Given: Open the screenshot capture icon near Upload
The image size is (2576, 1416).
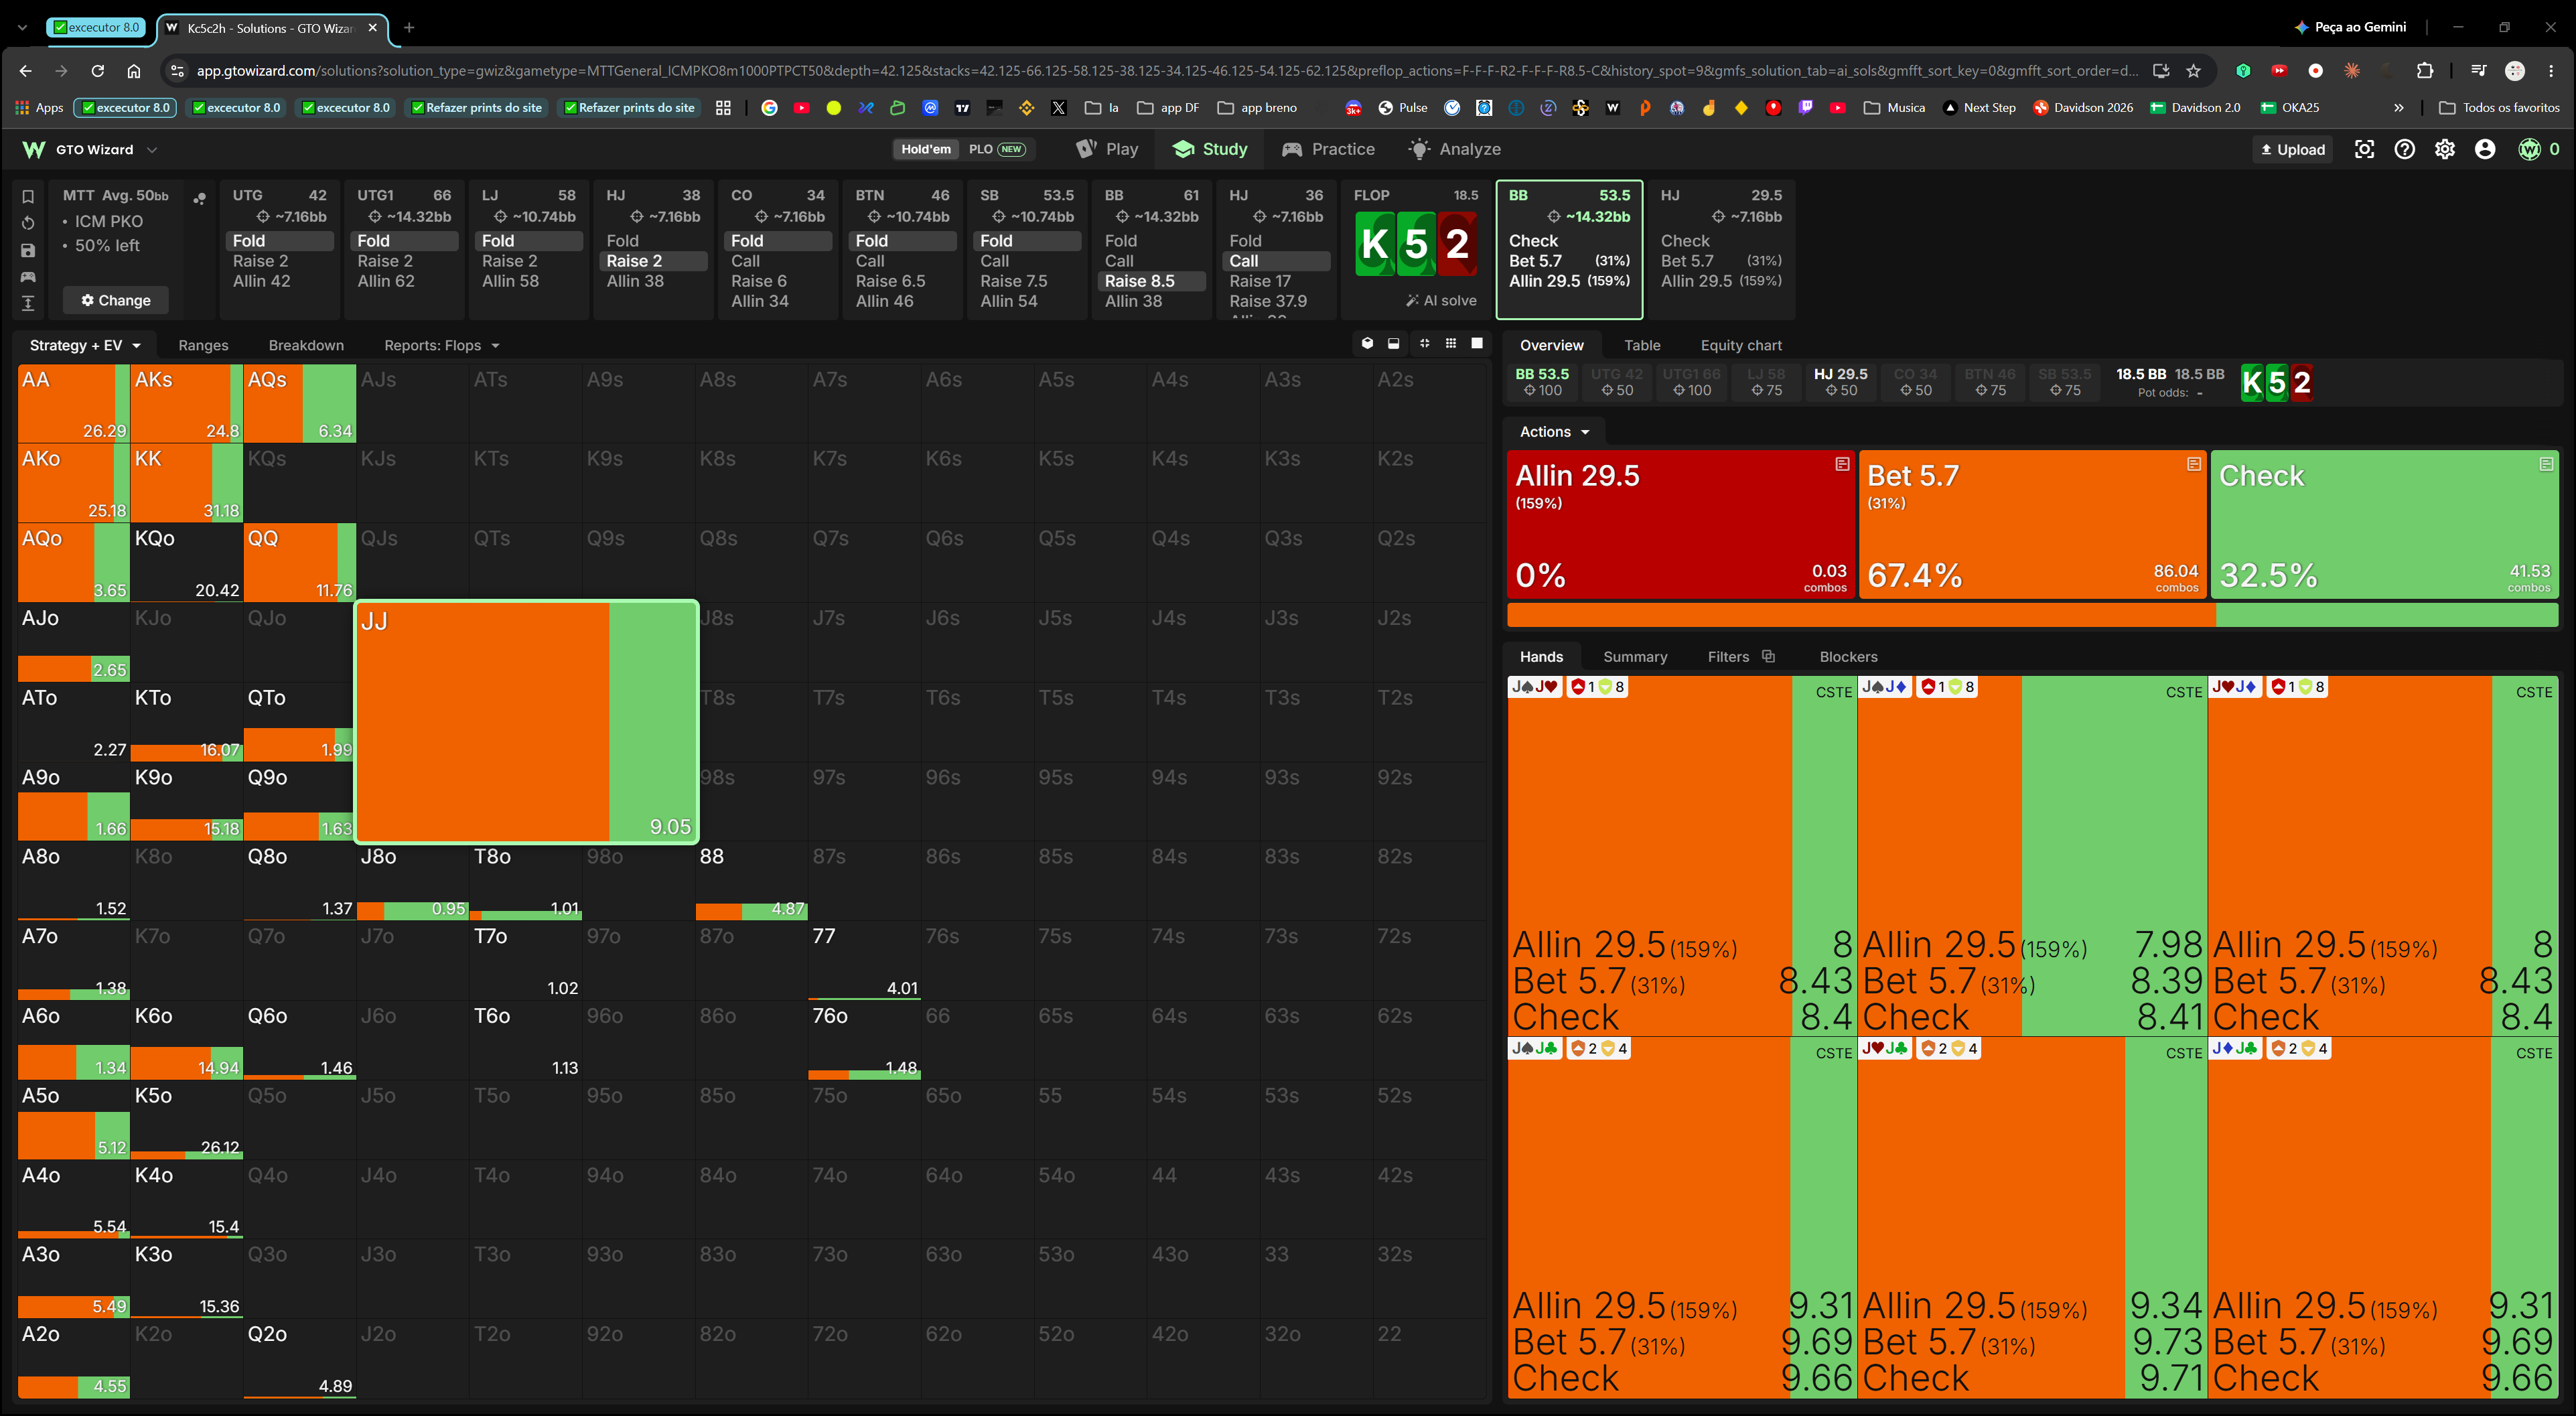Looking at the screenshot, I should pos(2364,149).
